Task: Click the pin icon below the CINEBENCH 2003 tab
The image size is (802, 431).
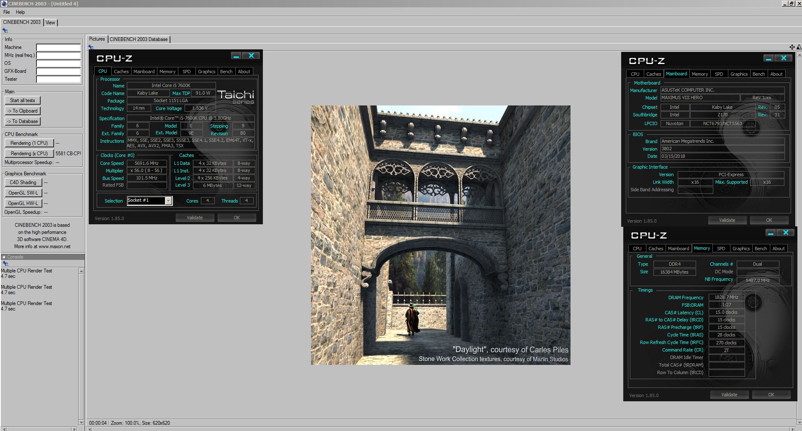Action: (x=5, y=31)
